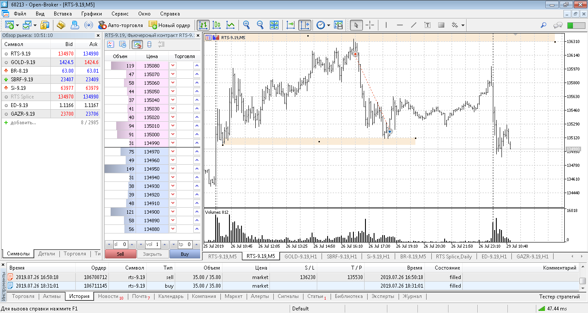The image size is (588, 313).
Task: Toggle the chart shift option
Action: tap(304, 25)
